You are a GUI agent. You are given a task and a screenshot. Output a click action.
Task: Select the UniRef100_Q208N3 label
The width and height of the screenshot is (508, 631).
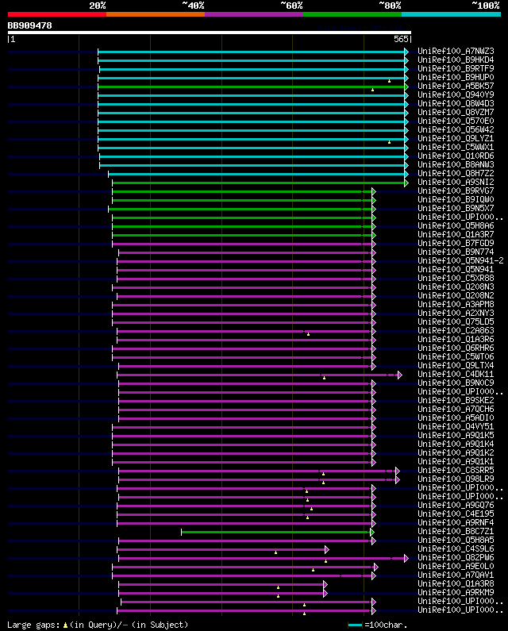tap(456, 287)
